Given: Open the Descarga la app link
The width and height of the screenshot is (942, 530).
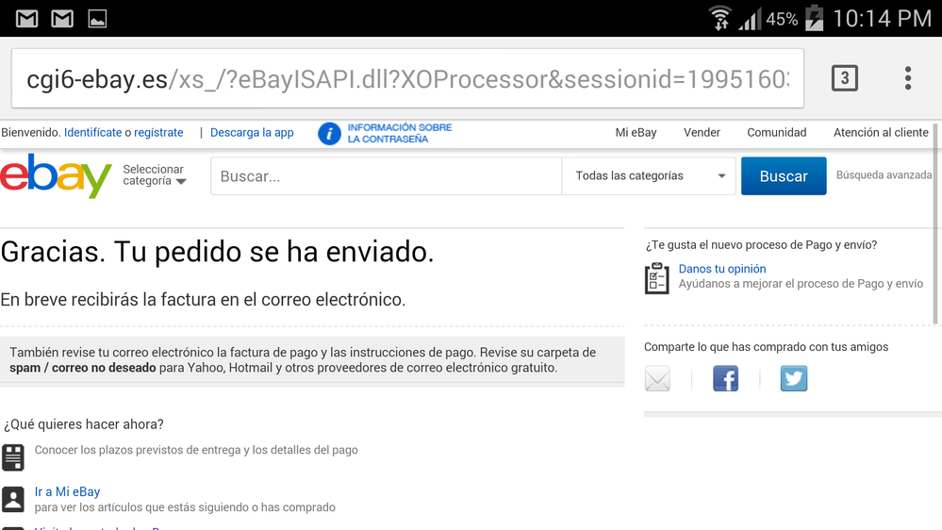Looking at the screenshot, I should click(252, 132).
